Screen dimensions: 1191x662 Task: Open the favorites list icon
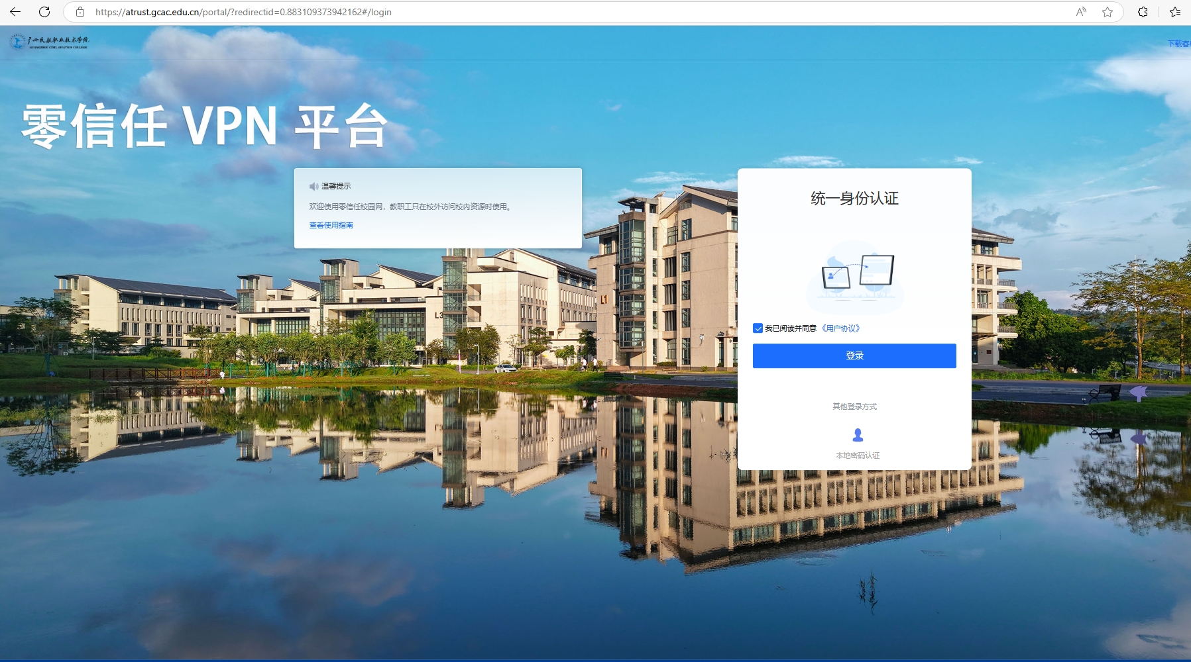[1175, 12]
